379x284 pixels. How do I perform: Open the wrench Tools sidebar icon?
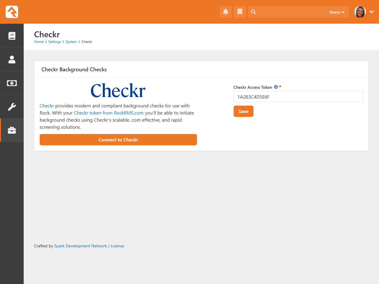click(12, 107)
